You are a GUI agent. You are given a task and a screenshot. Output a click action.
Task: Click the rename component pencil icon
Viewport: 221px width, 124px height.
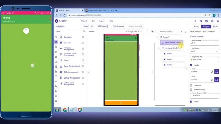181,32
